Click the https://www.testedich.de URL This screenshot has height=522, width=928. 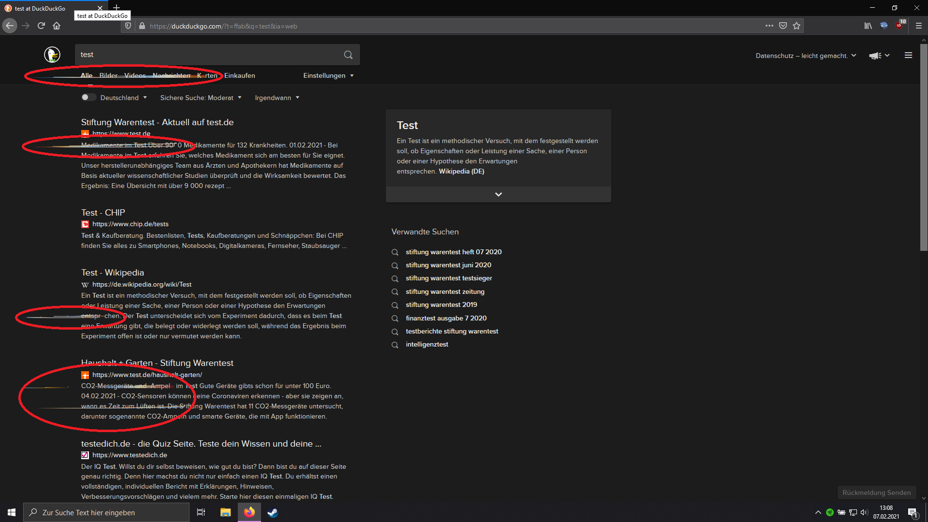click(x=130, y=455)
